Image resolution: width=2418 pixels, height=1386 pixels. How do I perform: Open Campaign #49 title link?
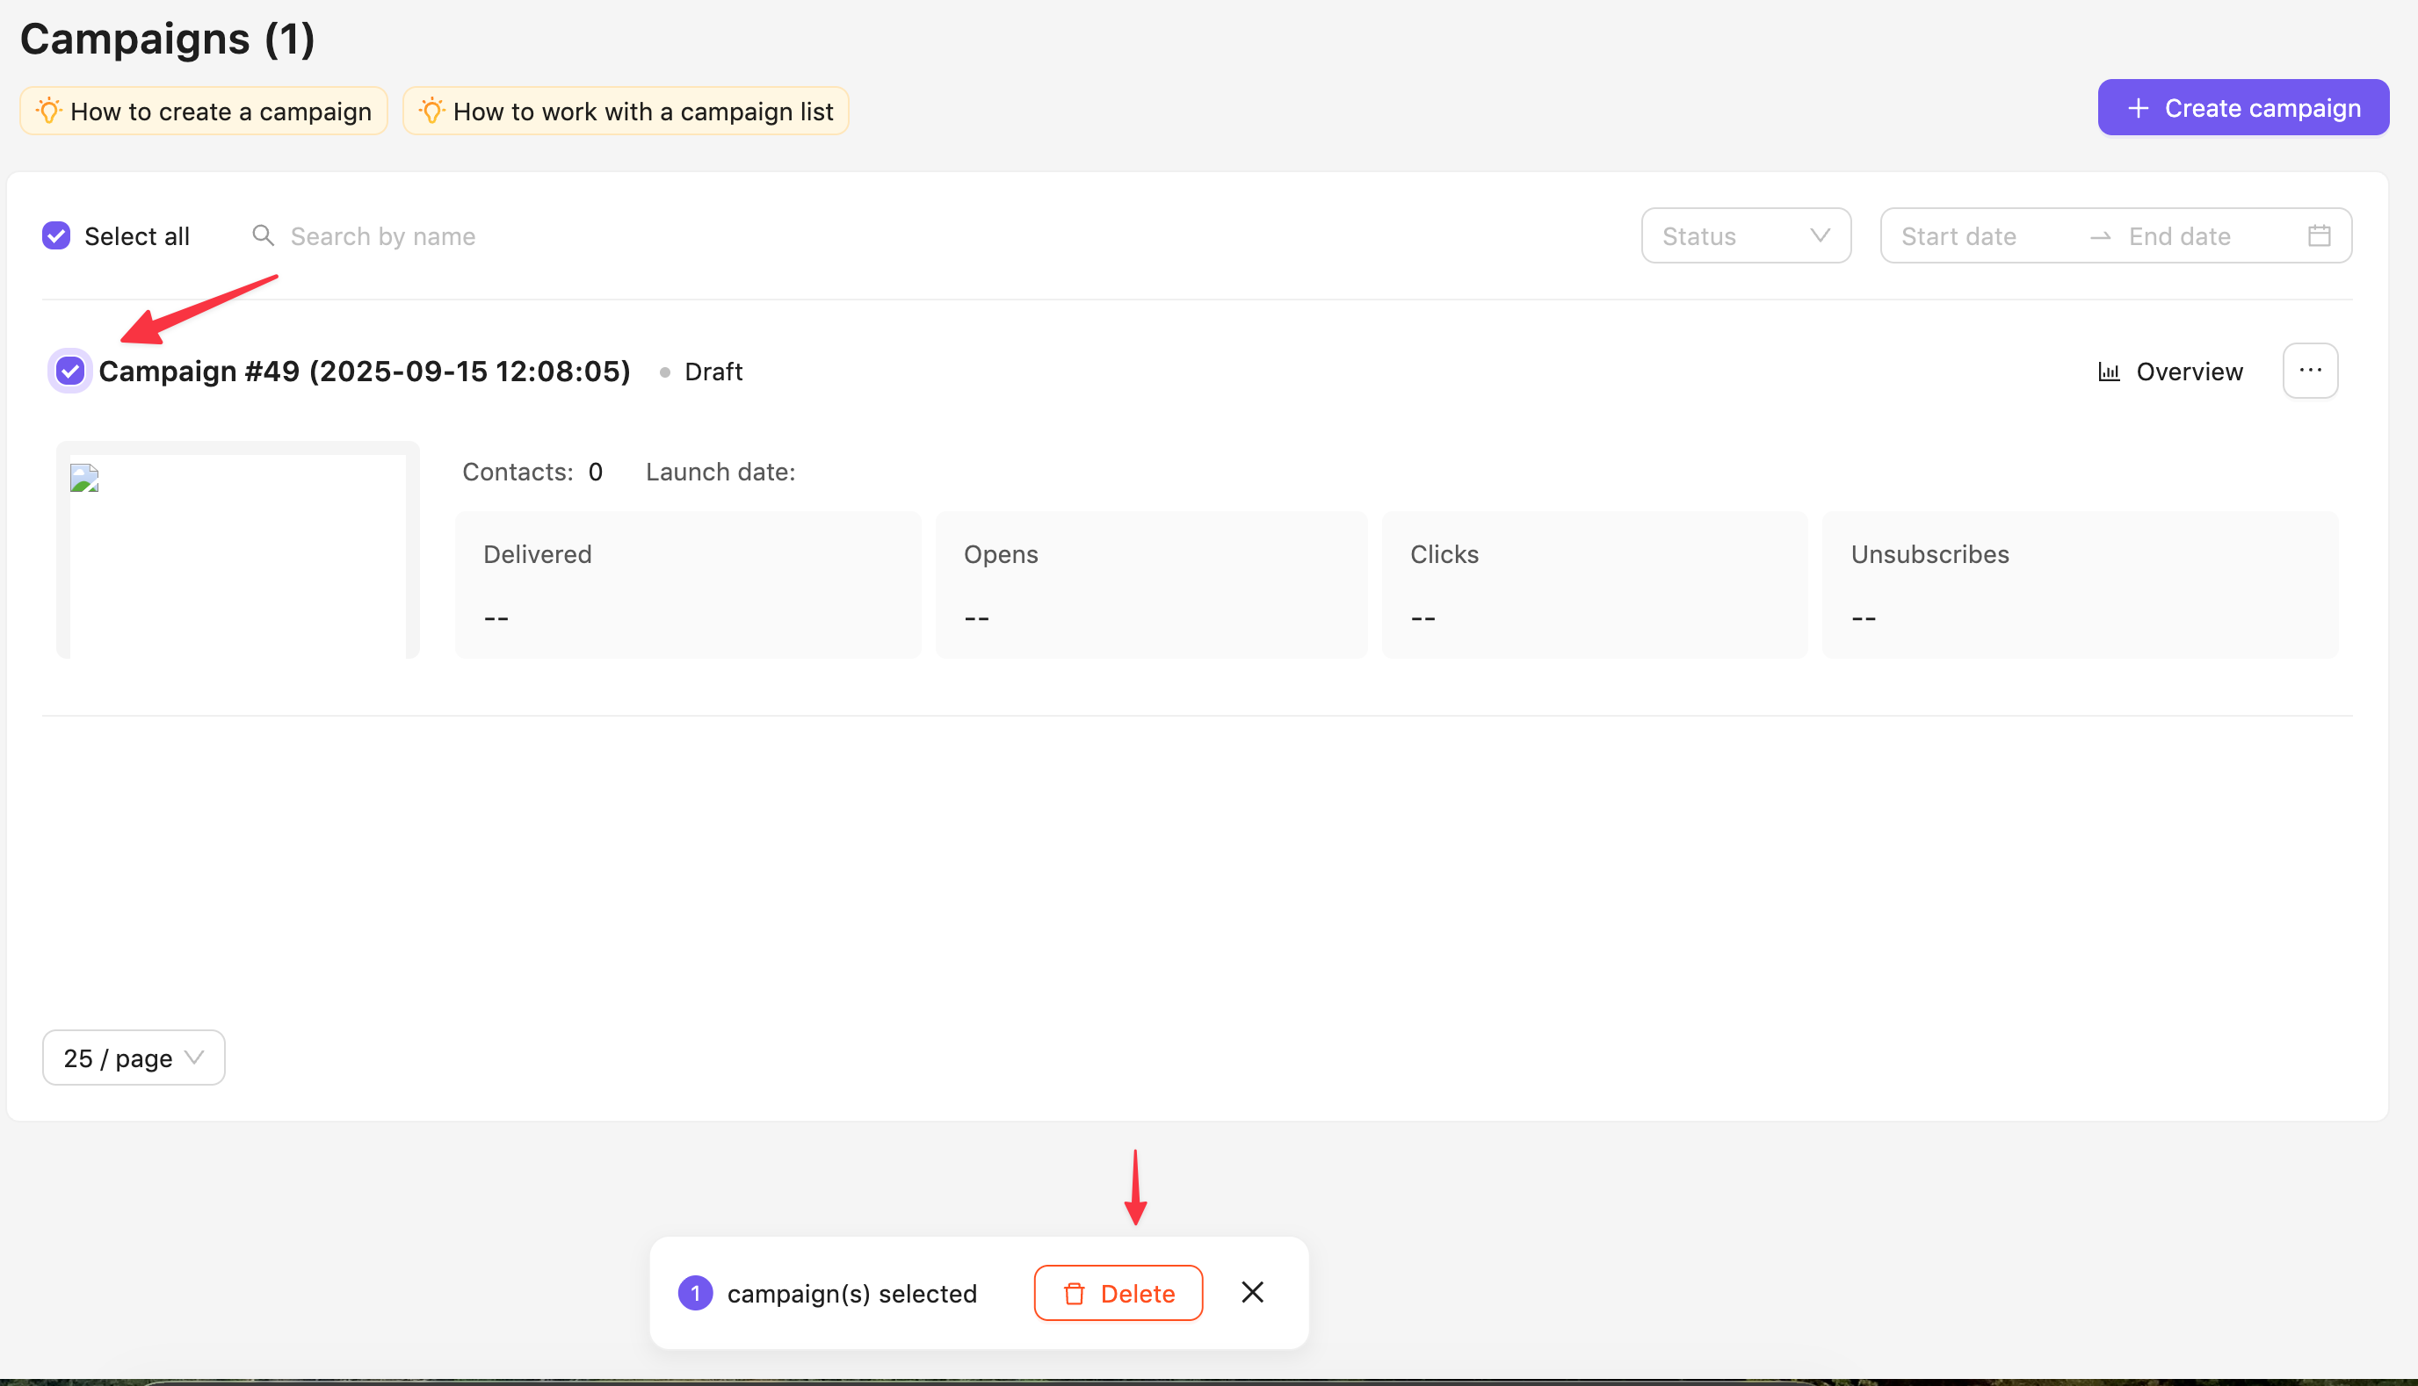pyautogui.click(x=364, y=371)
